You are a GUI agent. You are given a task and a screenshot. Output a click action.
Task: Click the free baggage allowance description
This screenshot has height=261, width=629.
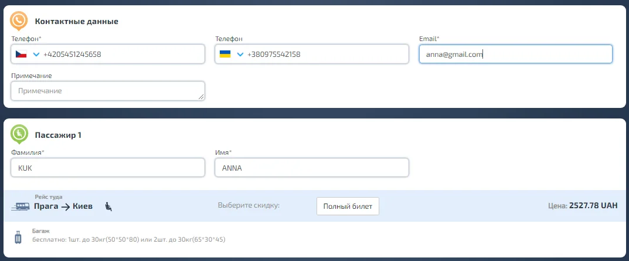[128, 240]
